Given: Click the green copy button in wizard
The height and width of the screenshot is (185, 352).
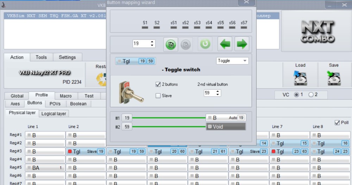Looking at the screenshot, I should click(x=171, y=44).
